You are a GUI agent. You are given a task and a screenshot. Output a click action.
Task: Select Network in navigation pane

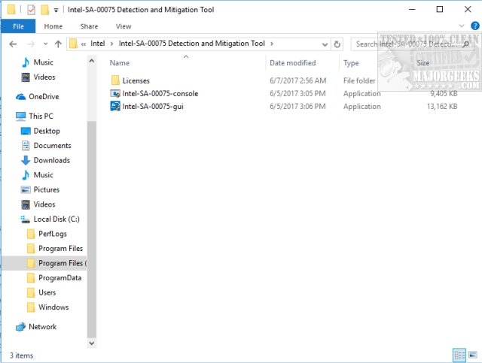click(42, 328)
